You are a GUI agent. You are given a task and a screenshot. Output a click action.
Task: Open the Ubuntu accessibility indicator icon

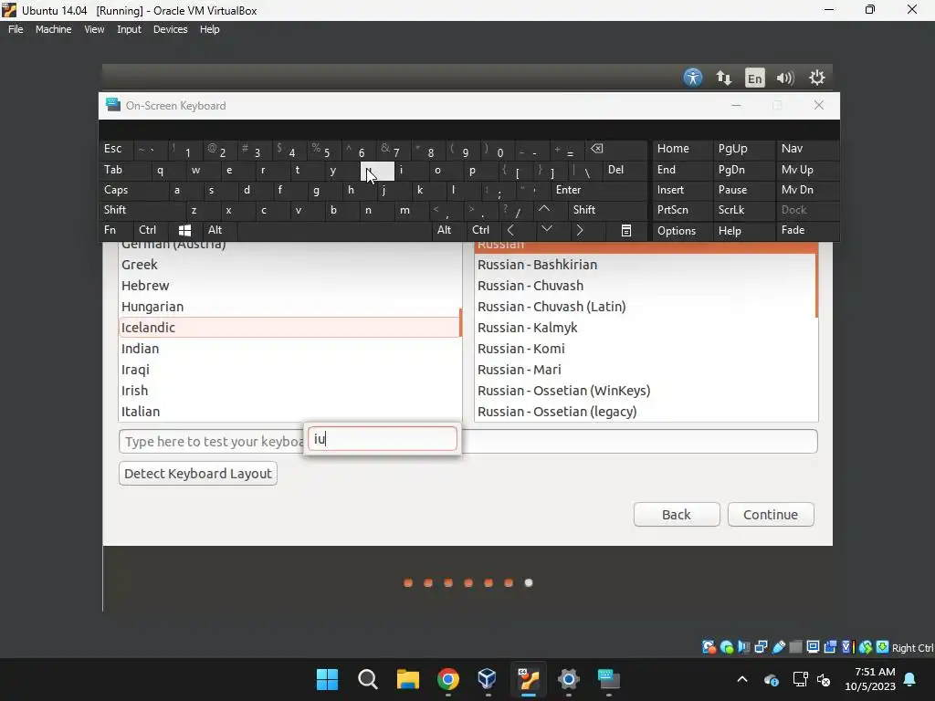[x=693, y=78]
